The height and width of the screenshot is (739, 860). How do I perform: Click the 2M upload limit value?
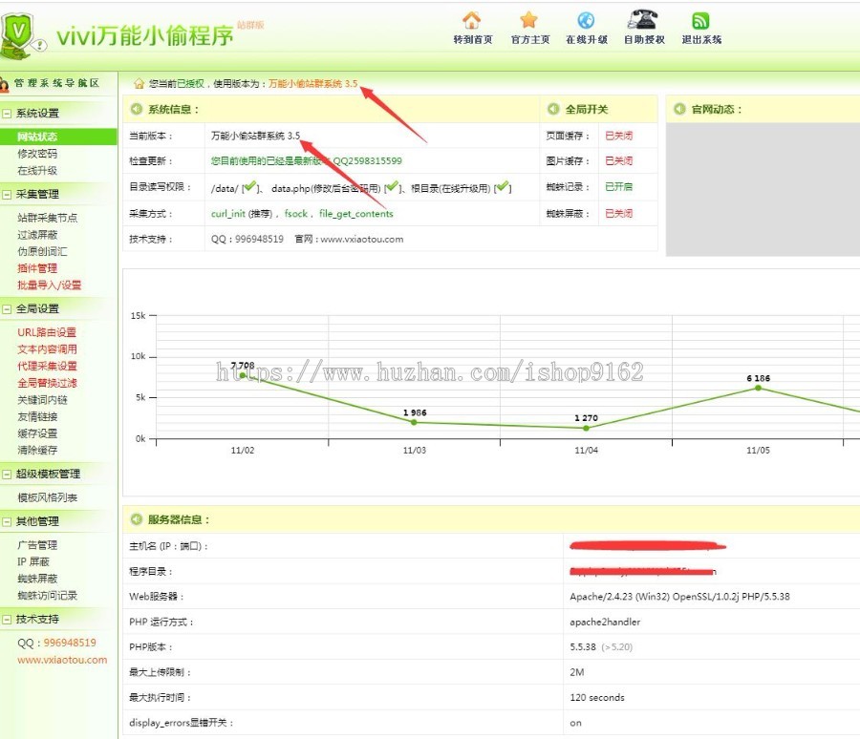(576, 672)
